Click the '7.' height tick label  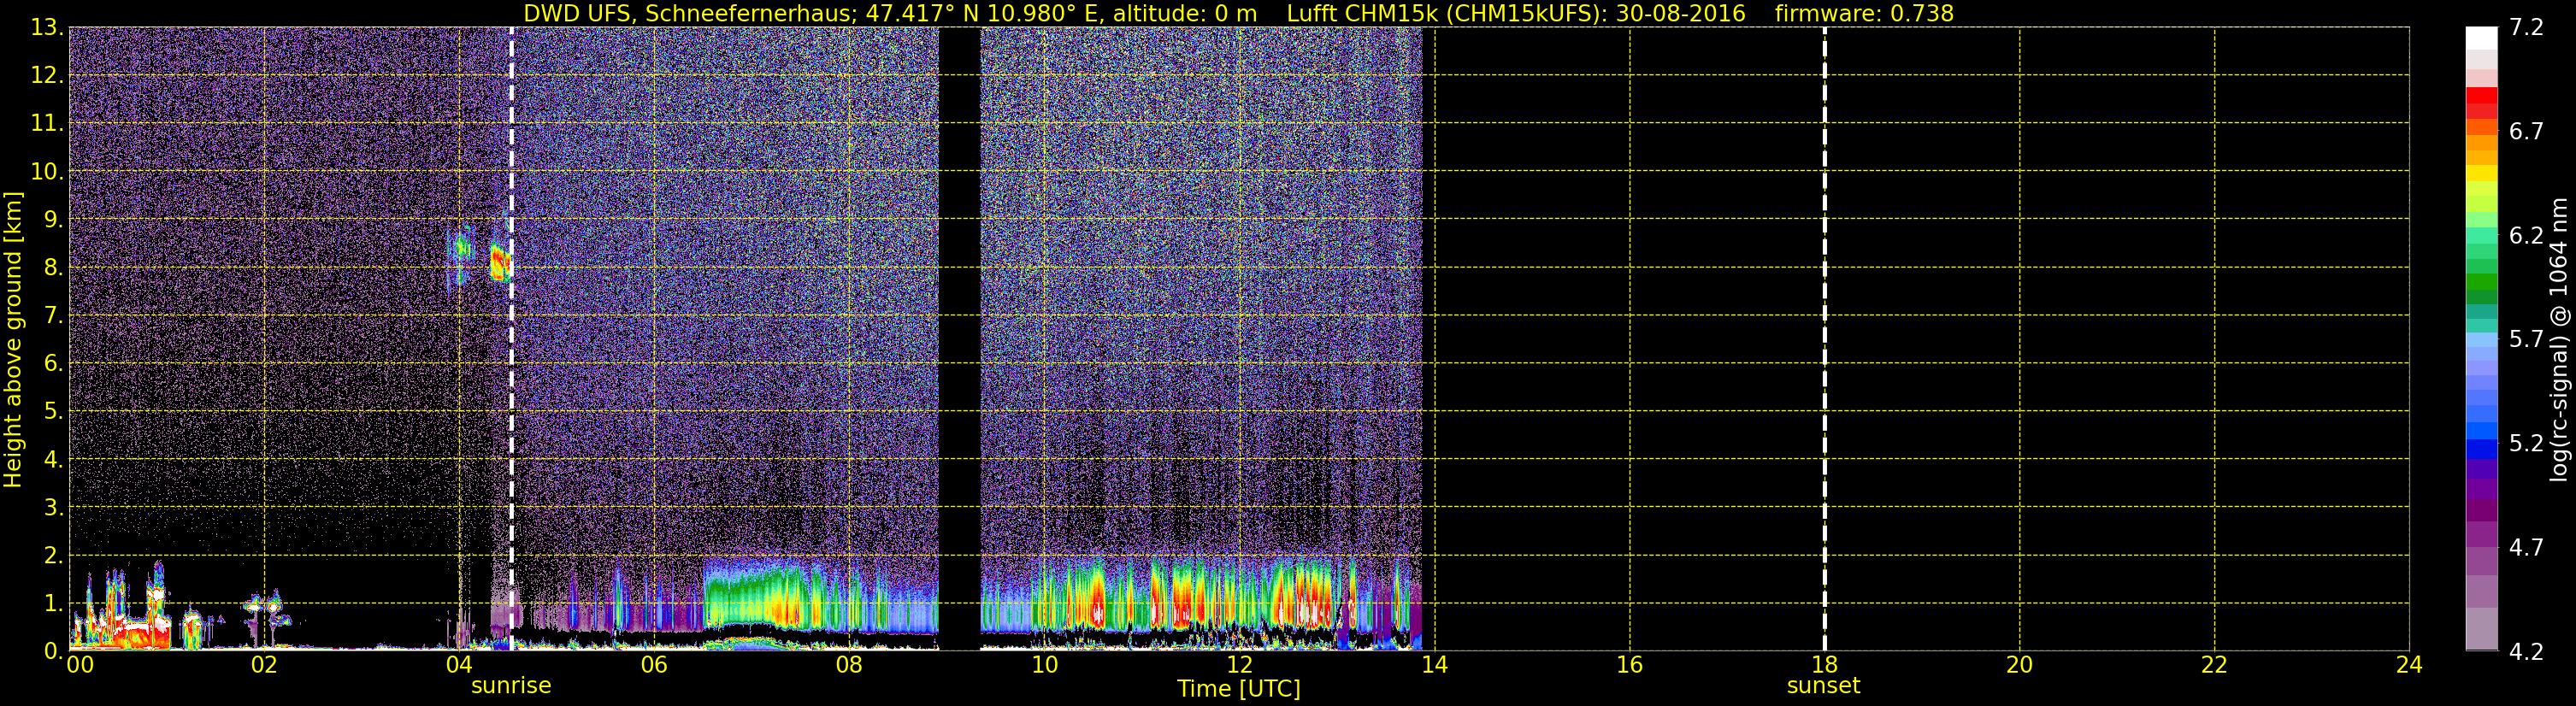(x=53, y=316)
